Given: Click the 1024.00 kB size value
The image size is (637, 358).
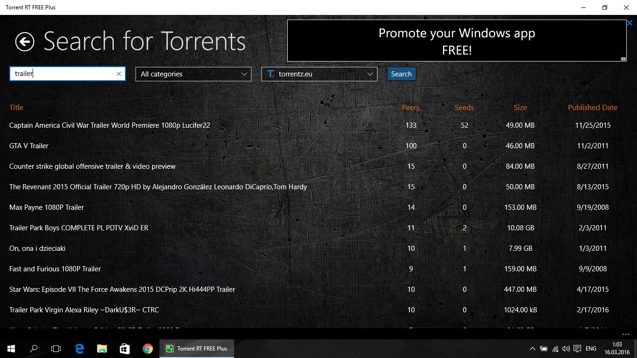Looking at the screenshot, I should (520, 310).
